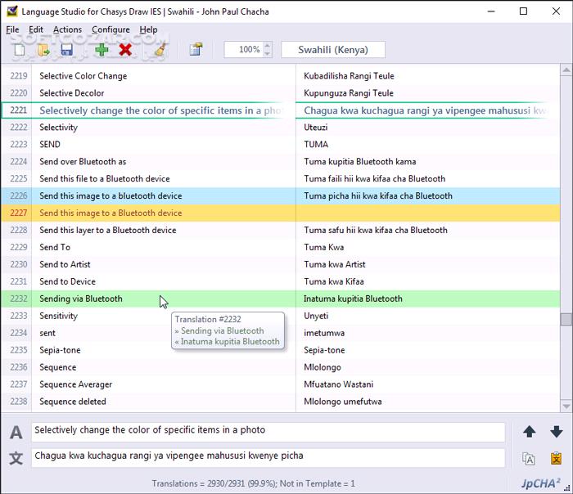Click the translation 'Mlolongo umefutwa'

click(343, 402)
